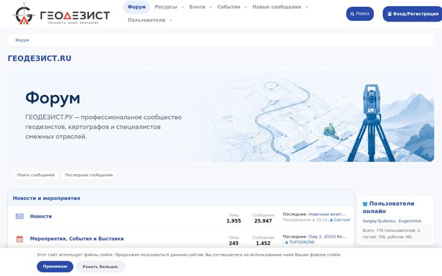Open the Новости forum link
The height and width of the screenshot is (276, 442).
pyautogui.click(x=41, y=217)
